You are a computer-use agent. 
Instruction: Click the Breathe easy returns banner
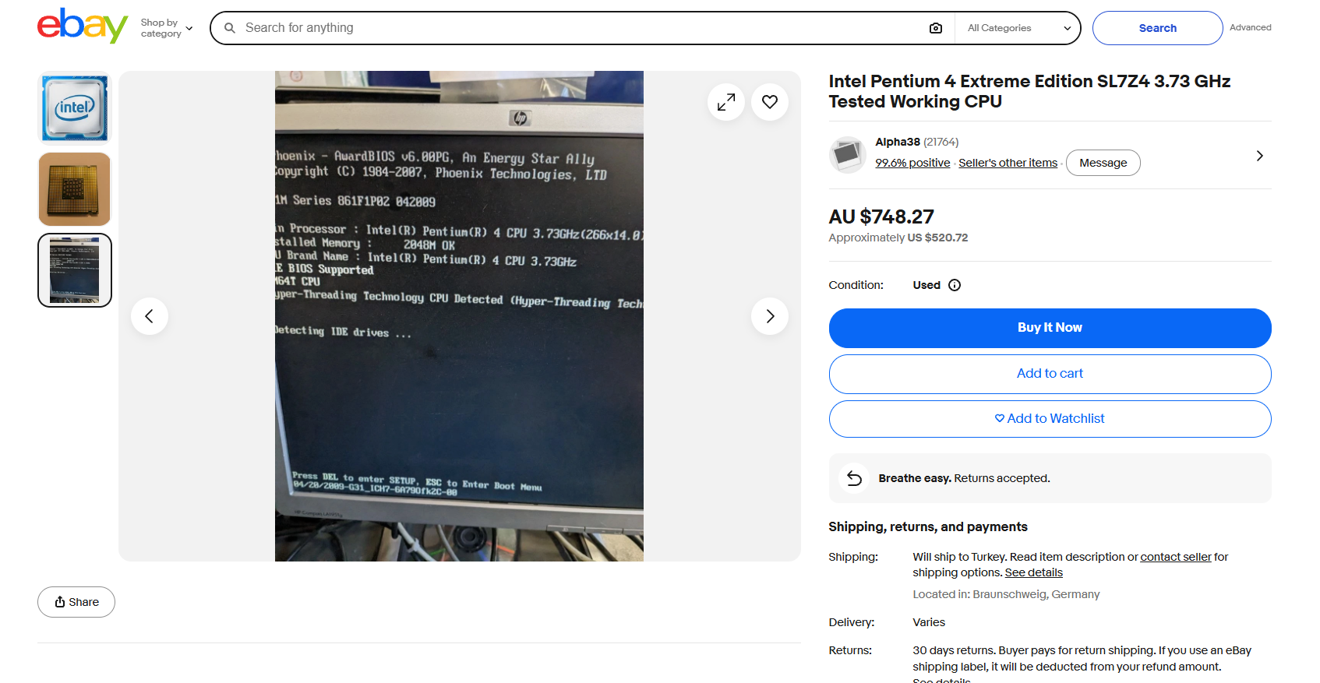(x=1050, y=478)
